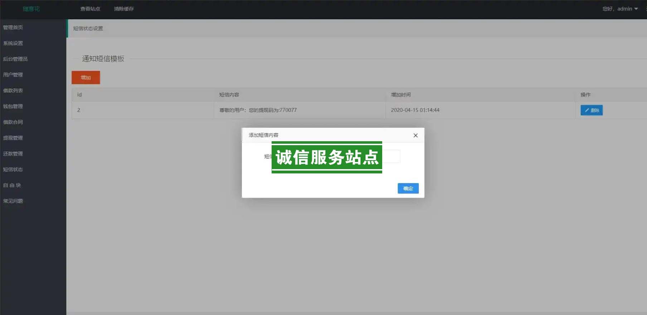Viewport: 647px width, 315px height.
Task: Select 清除缓存 in the top bar
Action: pos(124,9)
